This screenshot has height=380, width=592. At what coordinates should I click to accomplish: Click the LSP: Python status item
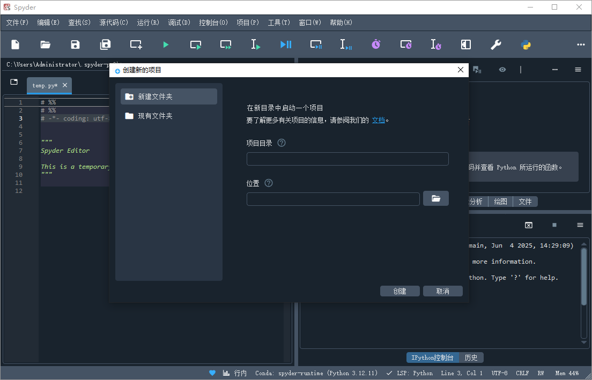(x=410, y=373)
